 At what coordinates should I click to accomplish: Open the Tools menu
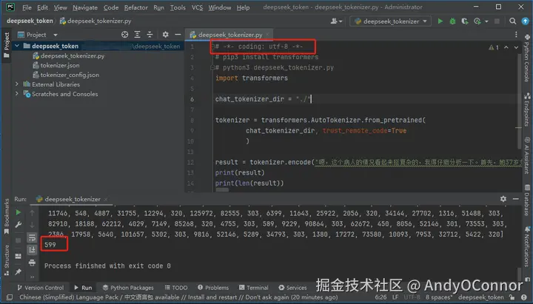pos(178,7)
